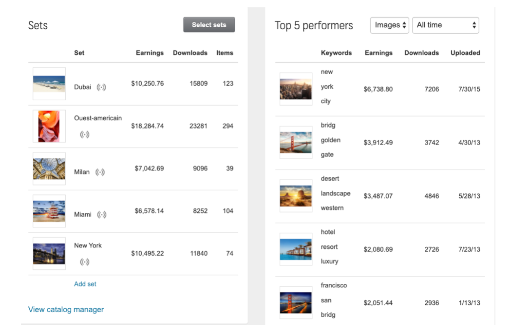Viewport: 529px width, 336px height.
Task: Click the broadcast icon beside Milan
Action: pyautogui.click(x=100, y=172)
